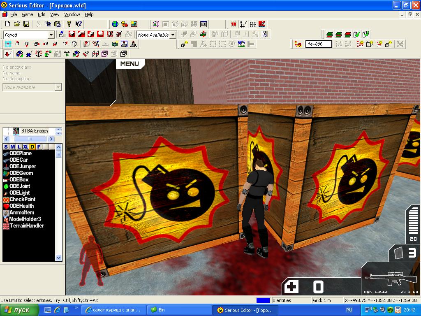Activate the context help arrow-question icon
The width and height of the screenshot is (421, 316).
79,24
